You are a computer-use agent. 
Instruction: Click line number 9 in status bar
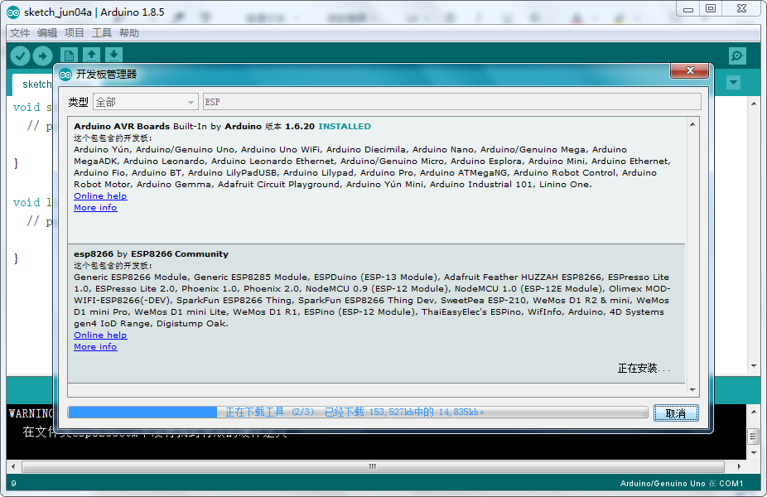tap(14, 483)
